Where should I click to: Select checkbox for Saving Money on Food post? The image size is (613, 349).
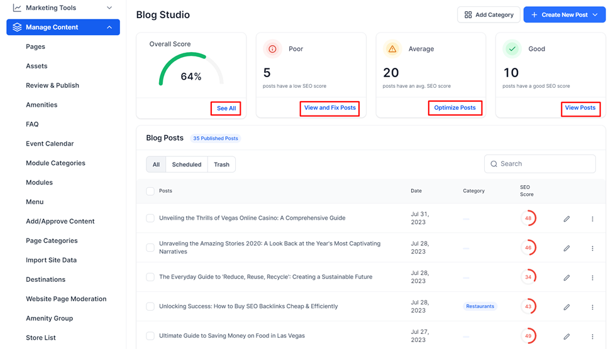click(150, 336)
